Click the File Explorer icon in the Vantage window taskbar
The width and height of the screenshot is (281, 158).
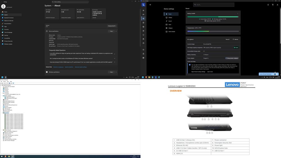pyautogui.click(x=149, y=77)
